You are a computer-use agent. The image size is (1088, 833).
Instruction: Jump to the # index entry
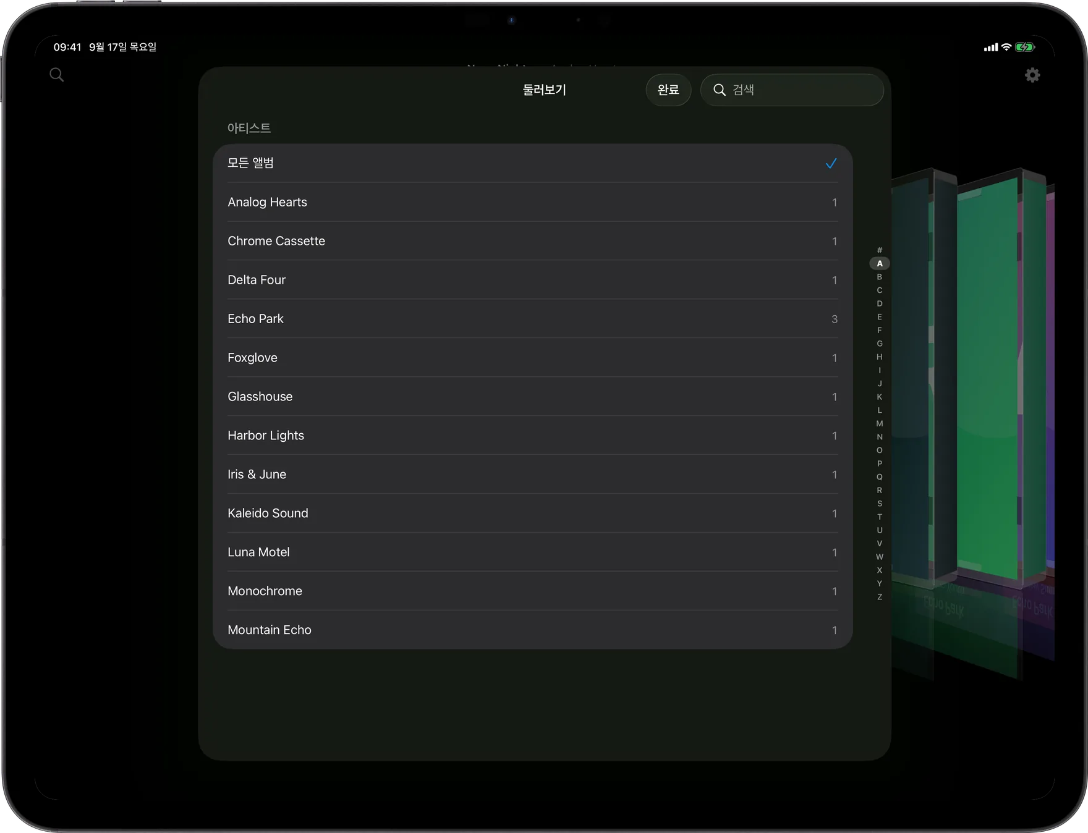click(x=880, y=250)
